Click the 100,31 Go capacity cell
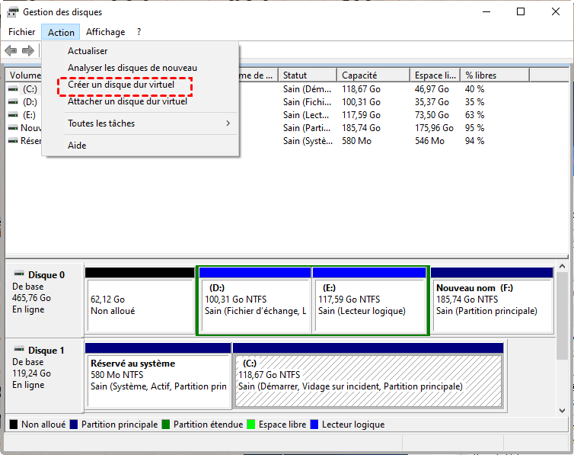This screenshot has height=455, width=574. tap(361, 102)
